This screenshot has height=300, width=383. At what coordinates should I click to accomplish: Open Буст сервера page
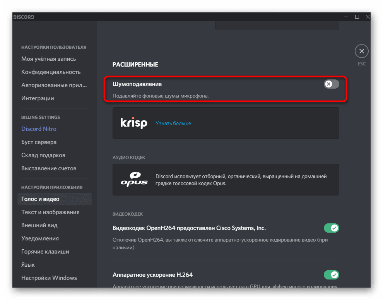(39, 142)
